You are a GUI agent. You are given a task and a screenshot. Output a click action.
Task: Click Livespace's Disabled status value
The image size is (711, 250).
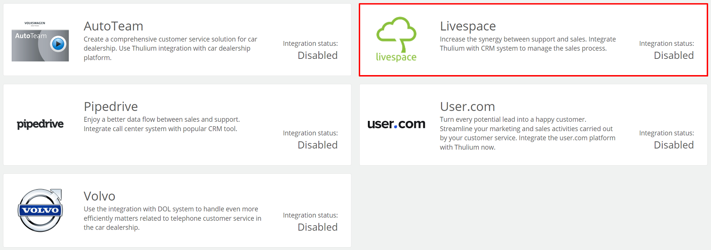point(674,55)
